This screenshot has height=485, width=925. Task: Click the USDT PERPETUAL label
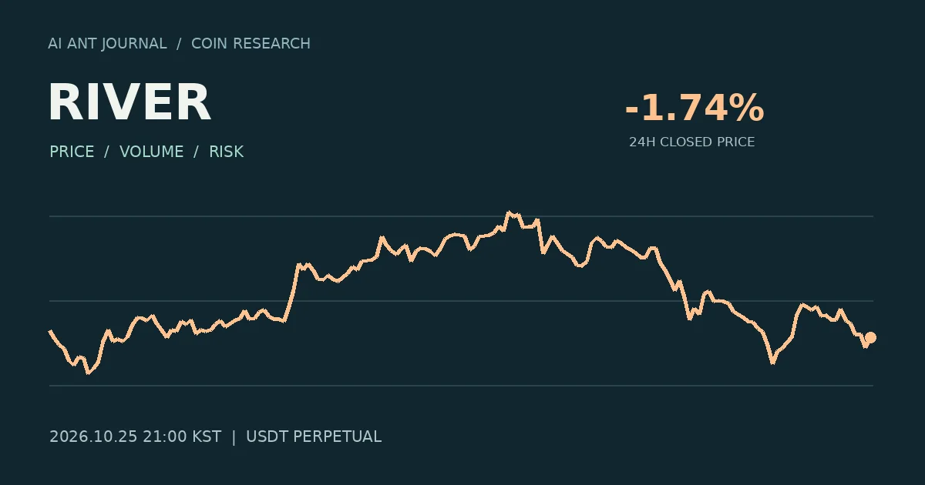coord(314,436)
